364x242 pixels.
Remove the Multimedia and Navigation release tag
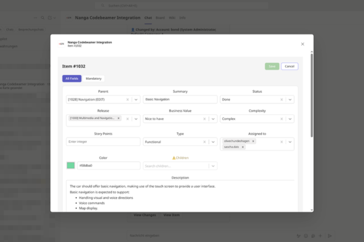click(x=118, y=118)
